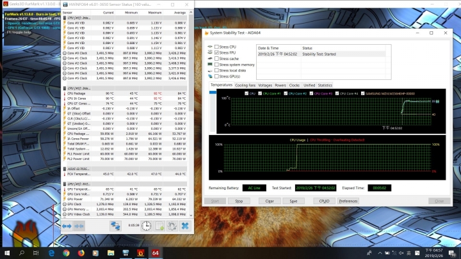Open taskbar search magnifier
461x259 pixels.
tap(22, 253)
